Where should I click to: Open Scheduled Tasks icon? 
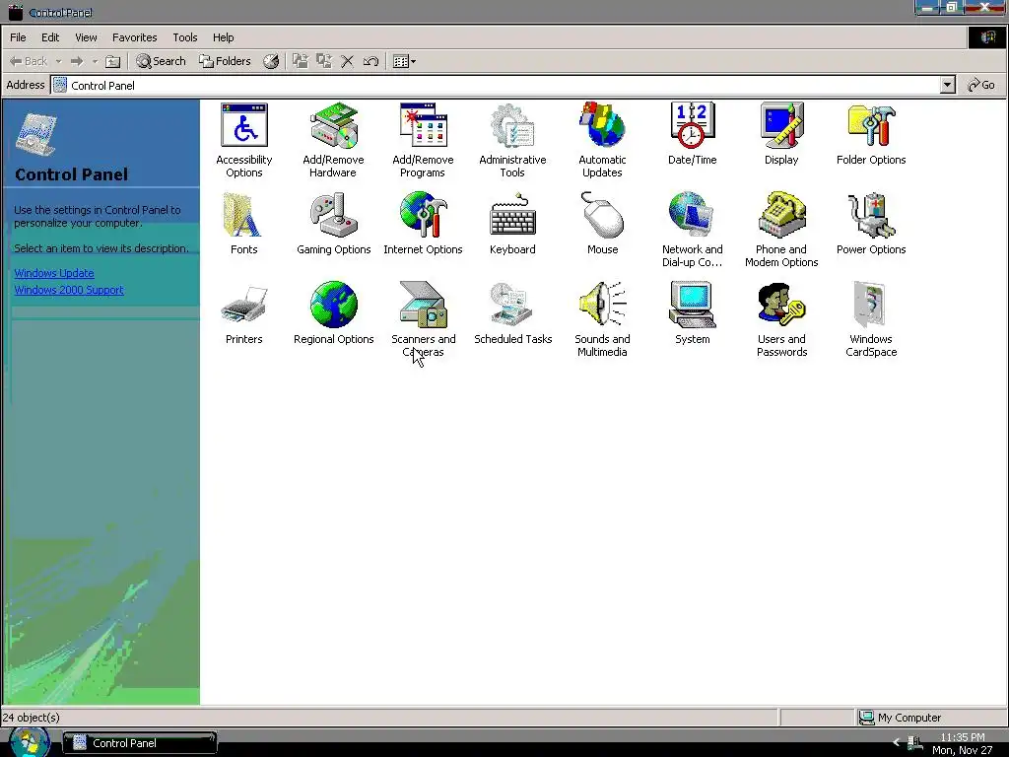click(512, 306)
